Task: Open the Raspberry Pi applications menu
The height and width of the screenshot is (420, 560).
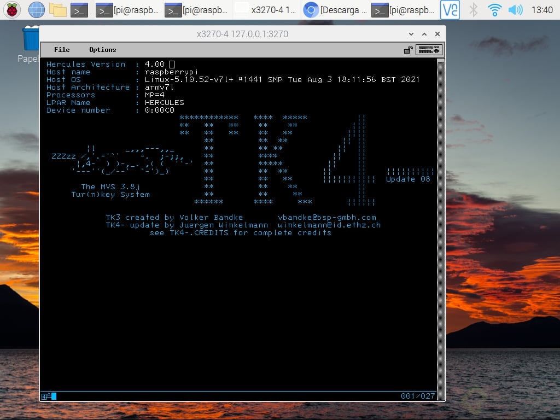Action: click(x=11, y=9)
